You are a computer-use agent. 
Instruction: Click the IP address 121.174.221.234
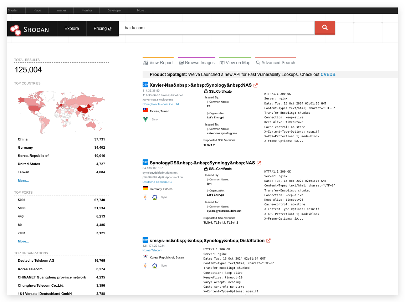click(x=154, y=246)
